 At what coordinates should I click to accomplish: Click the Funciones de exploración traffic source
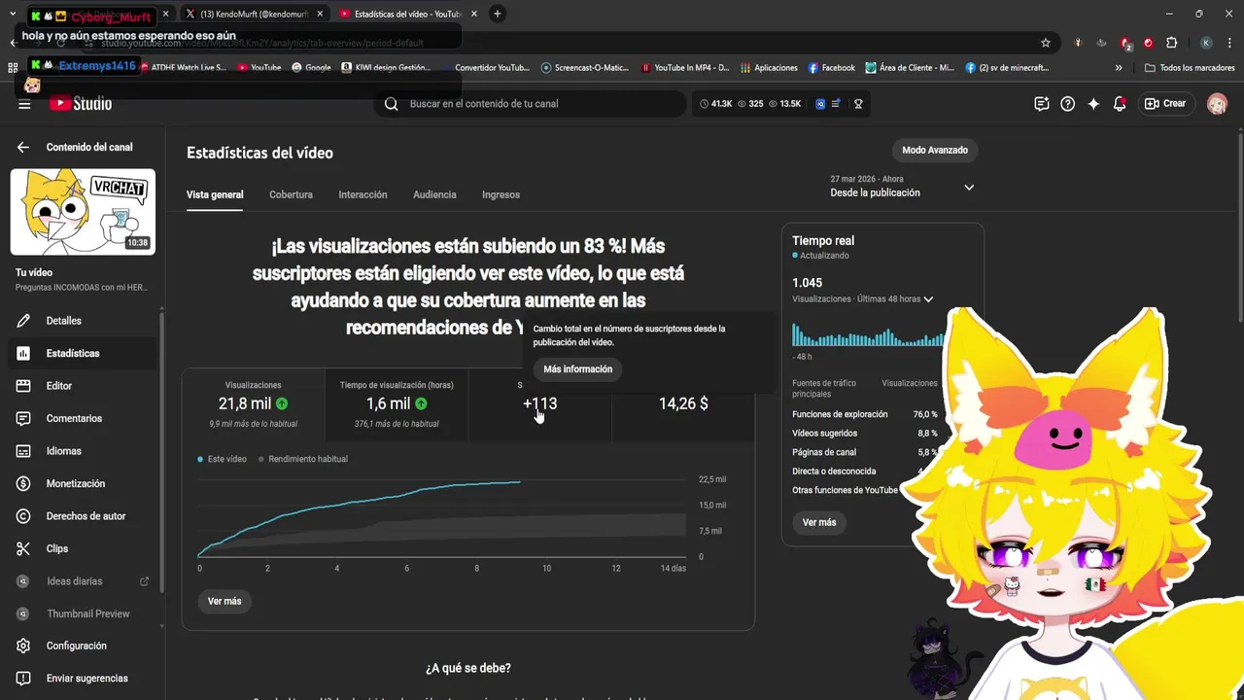point(865,414)
